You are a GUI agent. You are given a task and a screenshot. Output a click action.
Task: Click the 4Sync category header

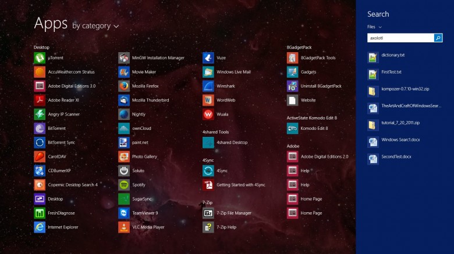tap(208, 160)
